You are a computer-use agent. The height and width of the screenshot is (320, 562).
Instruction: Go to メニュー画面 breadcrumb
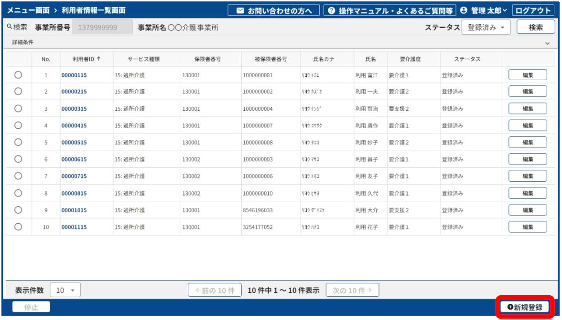(x=28, y=10)
